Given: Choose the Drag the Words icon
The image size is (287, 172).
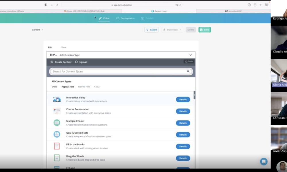Looking at the screenshot, I should [x=57, y=158].
